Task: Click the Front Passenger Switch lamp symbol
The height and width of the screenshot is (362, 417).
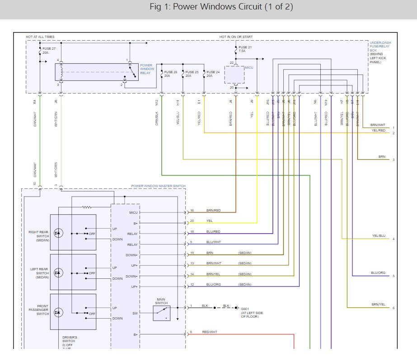Action: [x=58, y=313]
